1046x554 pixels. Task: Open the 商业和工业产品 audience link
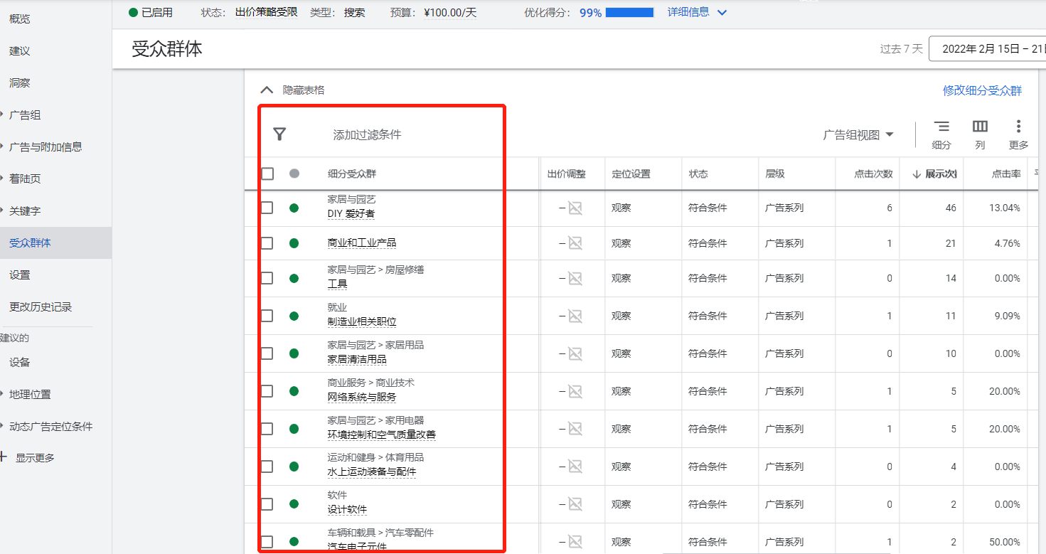click(x=362, y=243)
